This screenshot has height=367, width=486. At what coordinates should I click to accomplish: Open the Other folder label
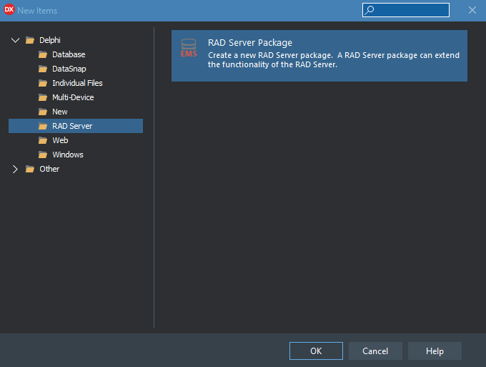(49, 169)
